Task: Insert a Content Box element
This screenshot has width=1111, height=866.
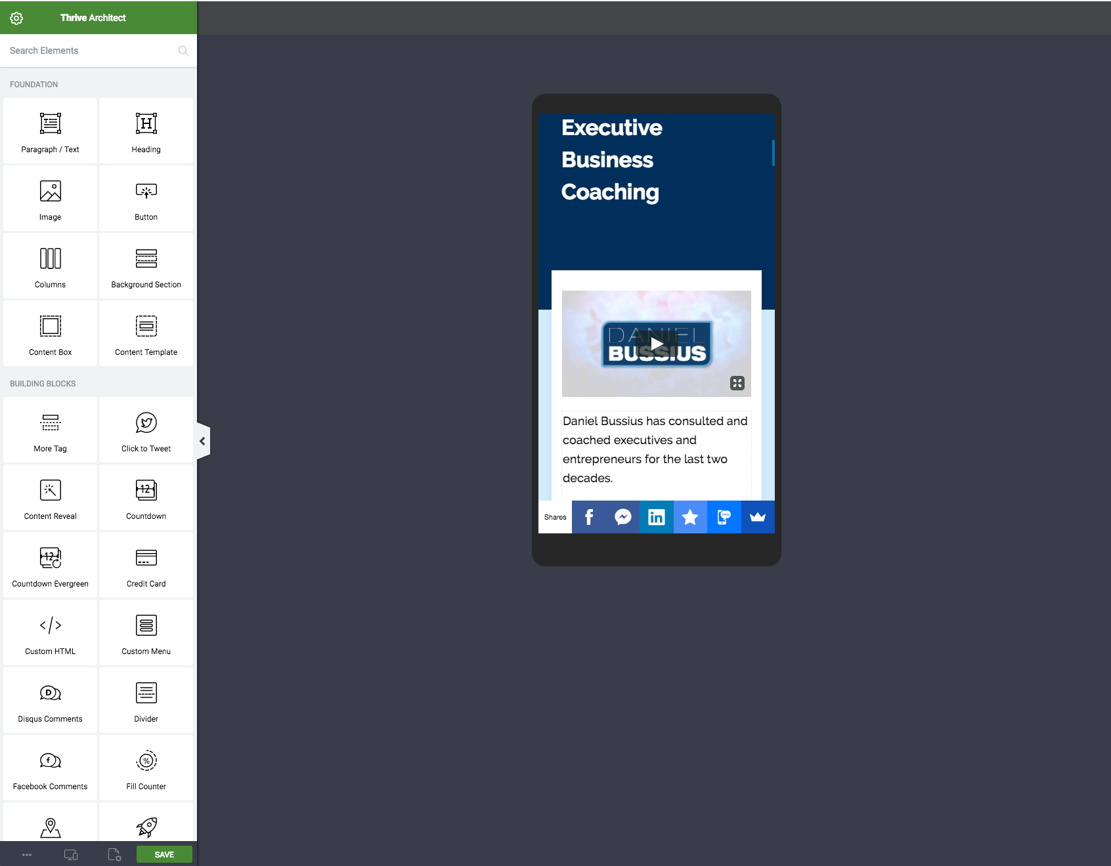Action: click(x=49, y=333)
